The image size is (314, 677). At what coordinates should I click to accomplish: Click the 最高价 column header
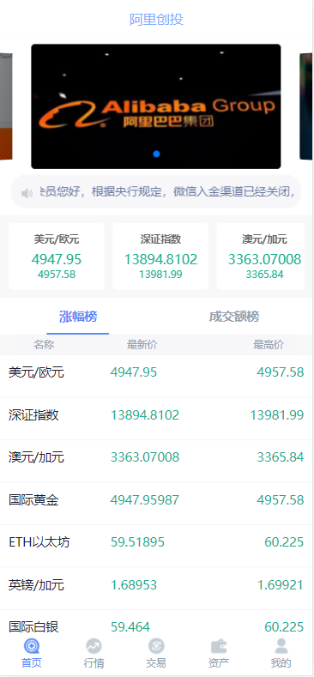pyautogui.click(x=269, y=345)
